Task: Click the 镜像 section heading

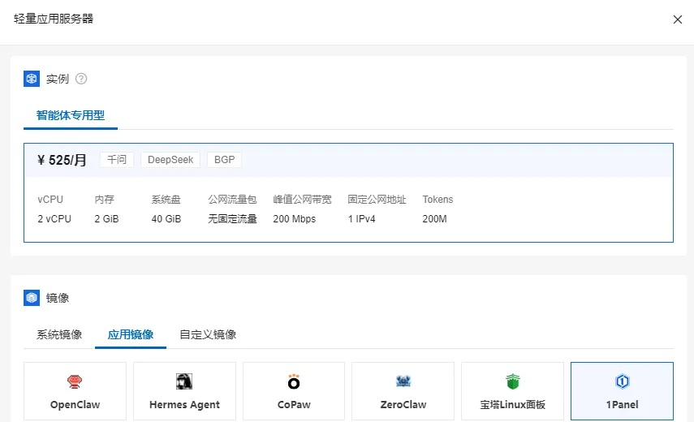Action: point(58,298)
